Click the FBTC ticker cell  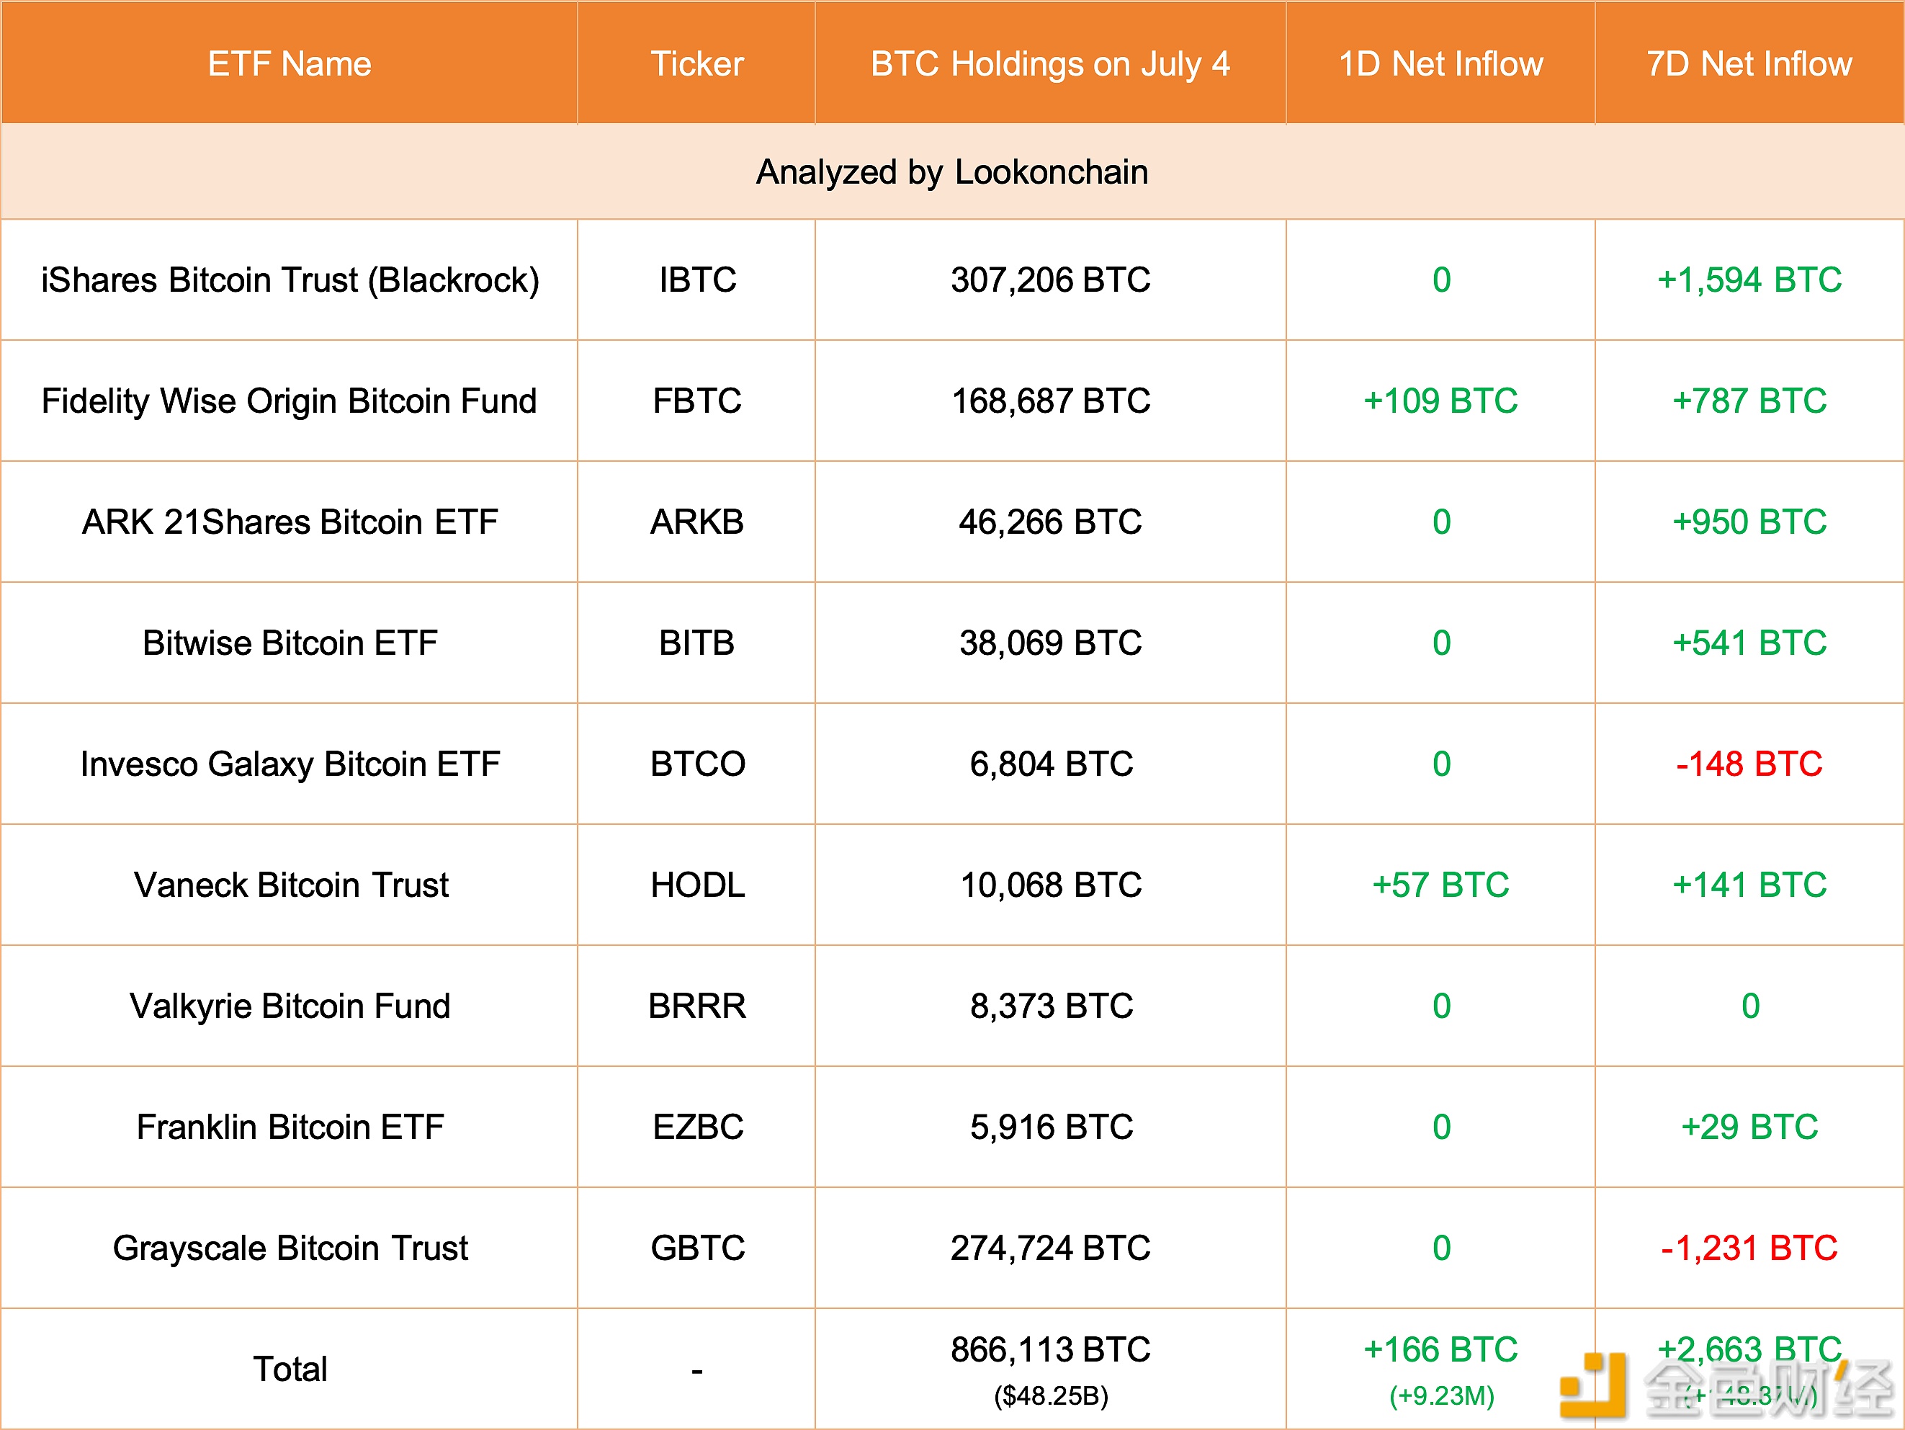click(x=696, y=401)
